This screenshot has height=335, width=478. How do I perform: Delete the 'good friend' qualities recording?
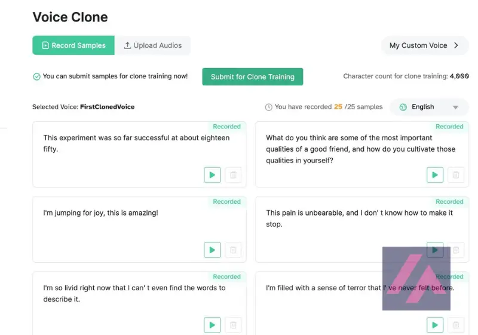pos(456,175)
